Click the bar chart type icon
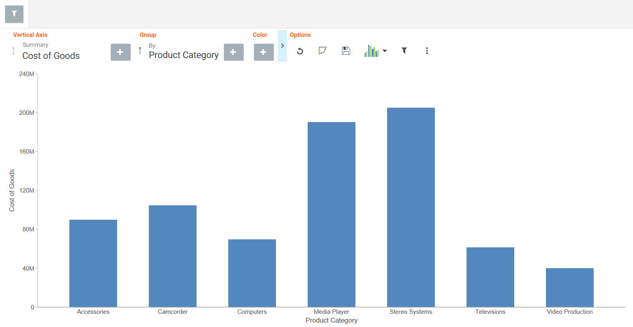Viewport: 633px width, 327px height. [371, 51]
